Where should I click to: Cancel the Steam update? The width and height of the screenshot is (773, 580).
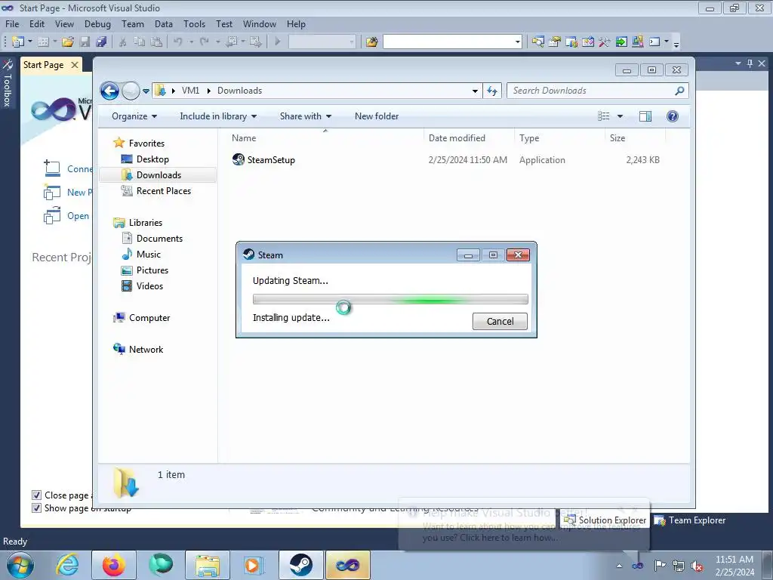[x=500, y=322]
